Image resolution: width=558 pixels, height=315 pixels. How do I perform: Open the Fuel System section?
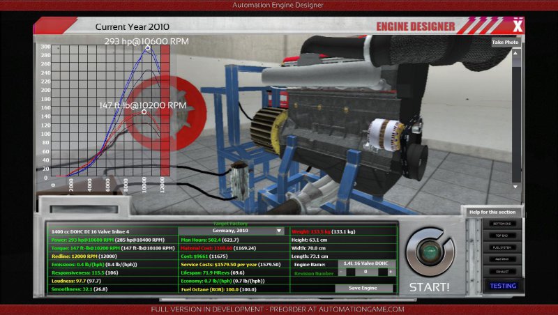[502, 247]
